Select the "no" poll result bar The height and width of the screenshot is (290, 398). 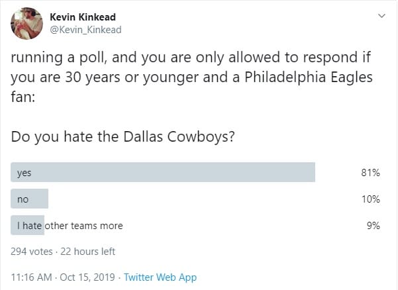(30, 199)
